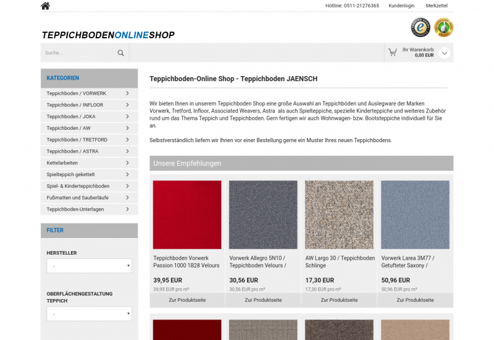494x340 pixels.
Task: Open grey Vorwerk Allegro 5N10 carpet swatch
Action: point(263,215)
